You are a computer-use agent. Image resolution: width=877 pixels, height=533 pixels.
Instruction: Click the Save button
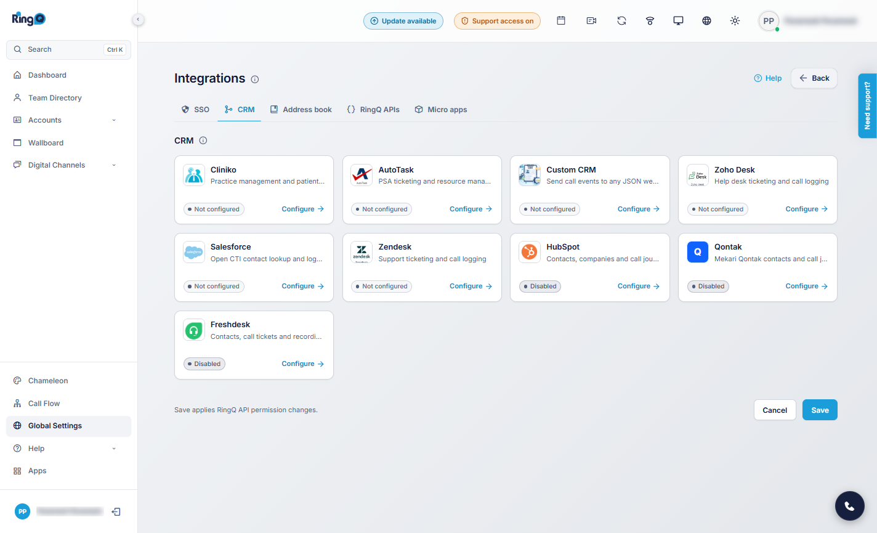[x=820, y=410]
